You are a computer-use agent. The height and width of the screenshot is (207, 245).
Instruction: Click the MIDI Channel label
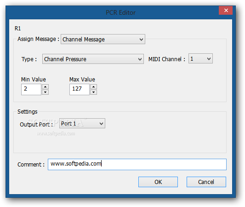(167, 59)
